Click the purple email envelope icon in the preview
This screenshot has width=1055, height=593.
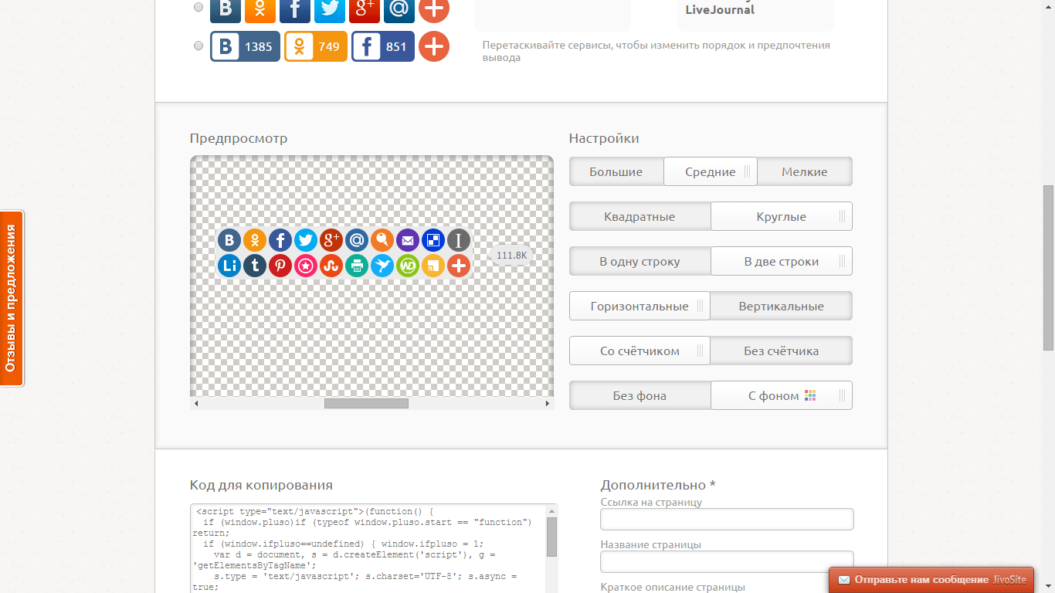click(x=408, y=240)
